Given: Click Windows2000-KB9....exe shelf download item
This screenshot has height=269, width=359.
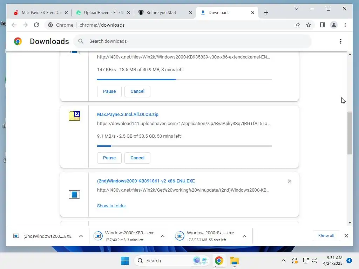Looking at the screenshot, I should pyautogui.click(x=124, y=236).
